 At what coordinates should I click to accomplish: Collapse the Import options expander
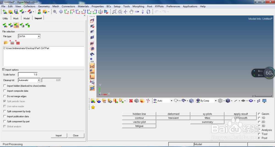[x=4, y=70]
